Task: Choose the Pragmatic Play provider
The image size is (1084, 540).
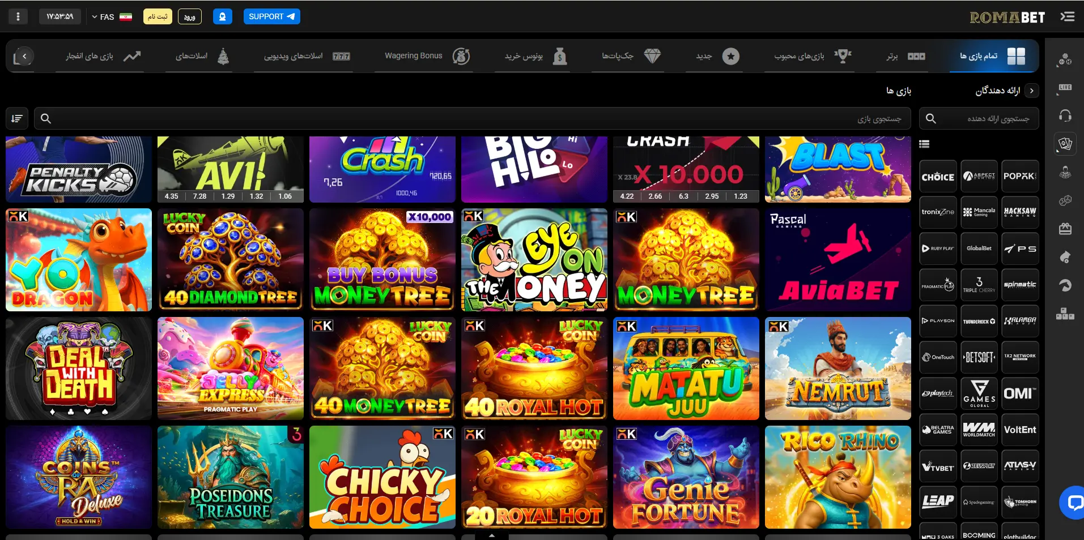Action: pos(938,285)
